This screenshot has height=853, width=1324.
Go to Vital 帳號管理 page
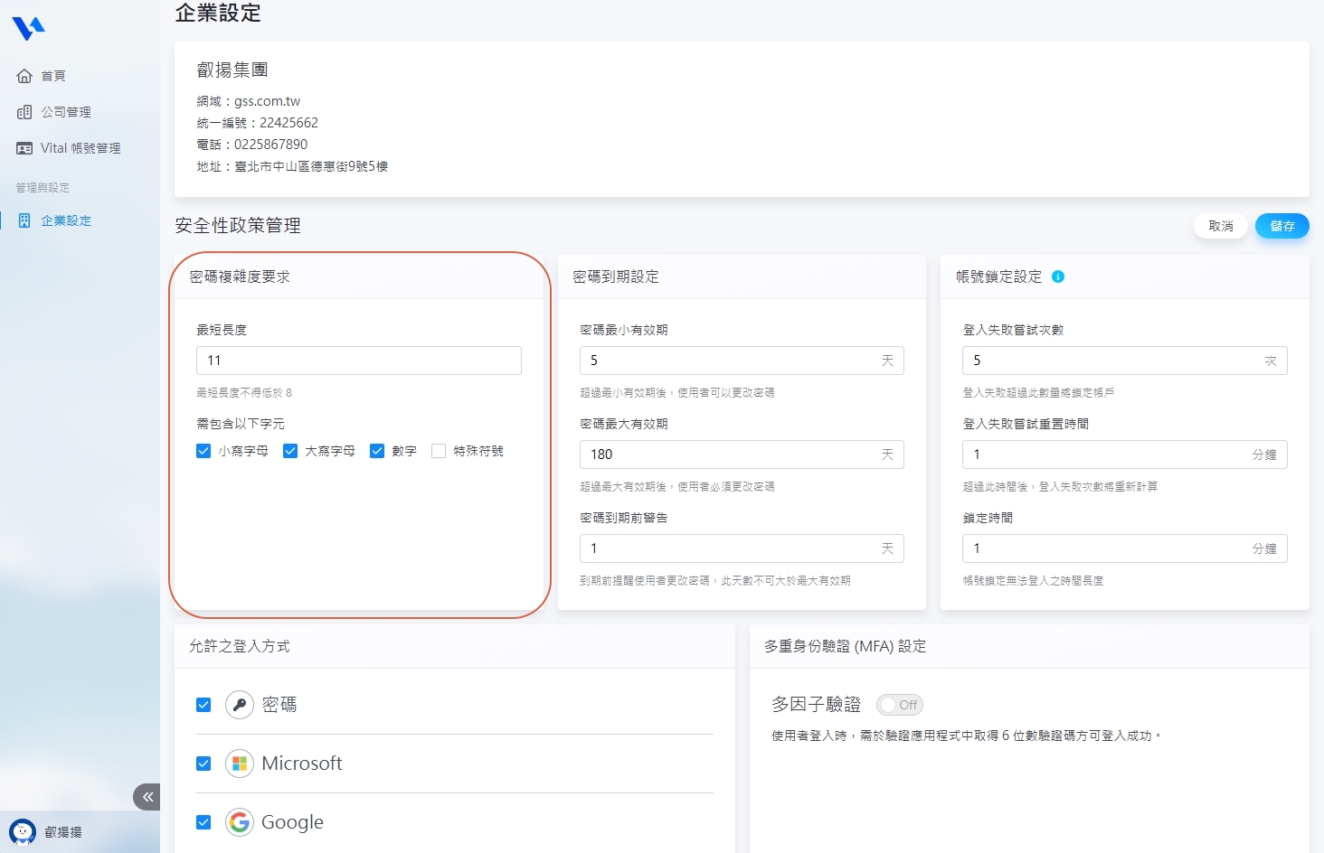coord(80,148)
